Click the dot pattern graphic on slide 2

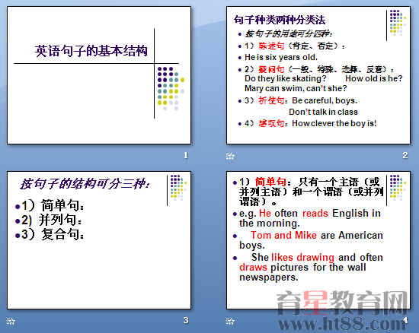tap(398, 23)
